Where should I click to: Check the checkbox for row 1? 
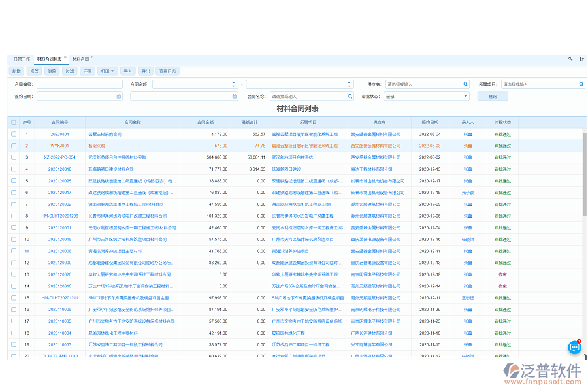pos(14,134)
